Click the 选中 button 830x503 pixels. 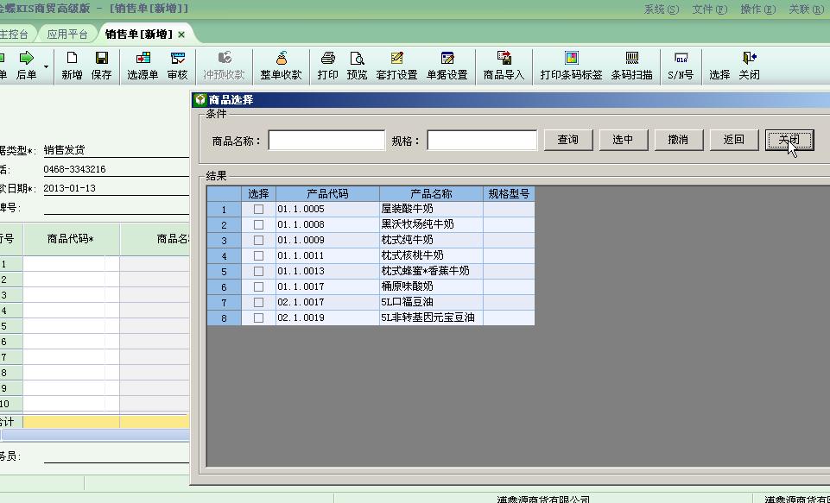pyautogui.click(x=623, y=140)
